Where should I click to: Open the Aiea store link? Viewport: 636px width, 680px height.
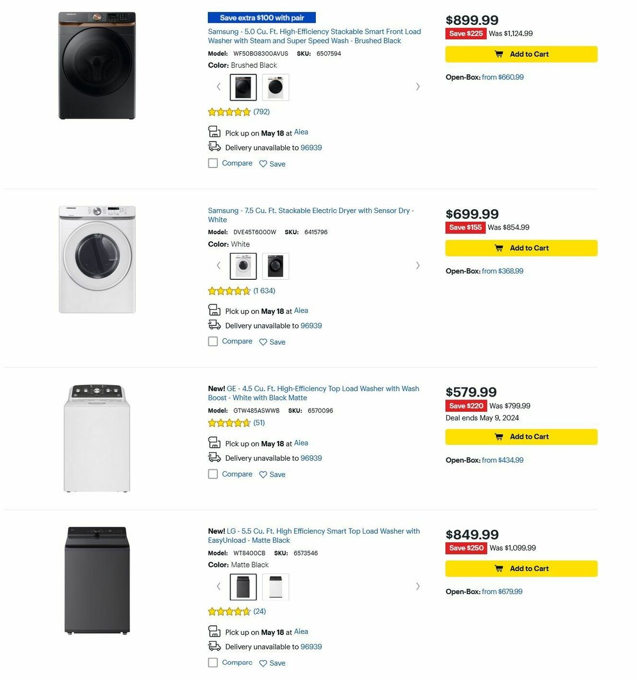(301, 132)
